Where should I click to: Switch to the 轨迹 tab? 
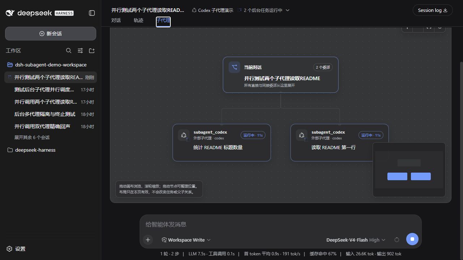139,20
